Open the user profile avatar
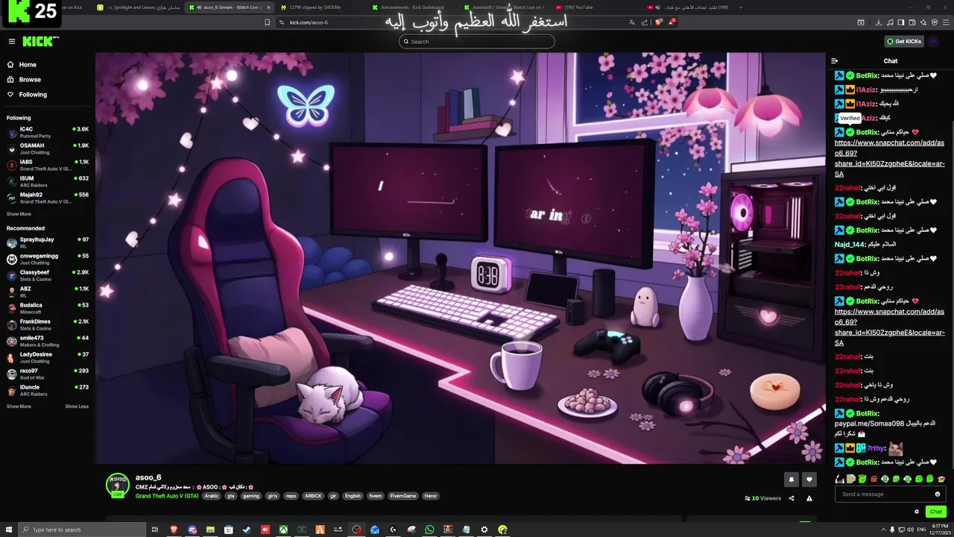This screenshot has height=537, width=954. click(x=934, y=42)
